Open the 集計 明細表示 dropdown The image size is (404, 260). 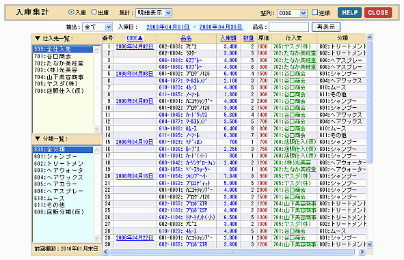(x=154, y=12)
